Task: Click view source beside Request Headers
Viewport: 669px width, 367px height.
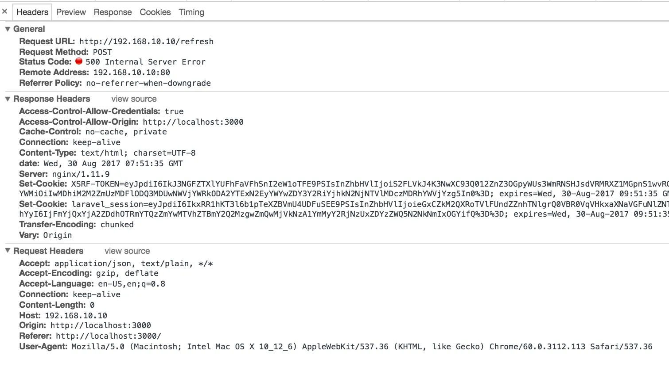Action: [127, 251]
